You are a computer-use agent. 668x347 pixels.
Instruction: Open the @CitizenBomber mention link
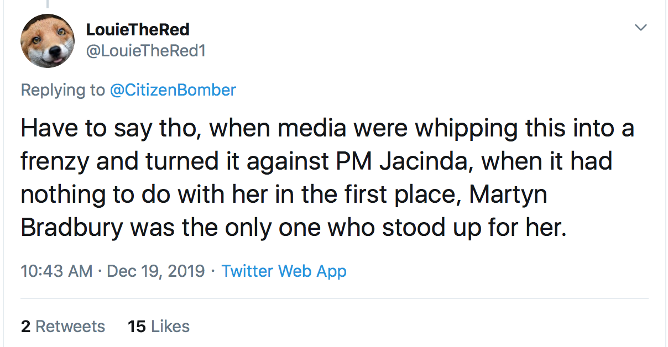pos(173,90)
